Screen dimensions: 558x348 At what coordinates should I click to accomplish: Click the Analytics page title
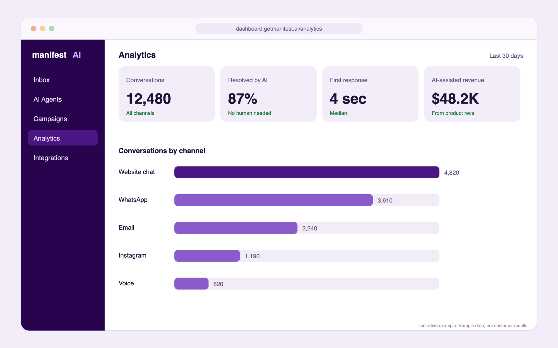tap(137, 55)
